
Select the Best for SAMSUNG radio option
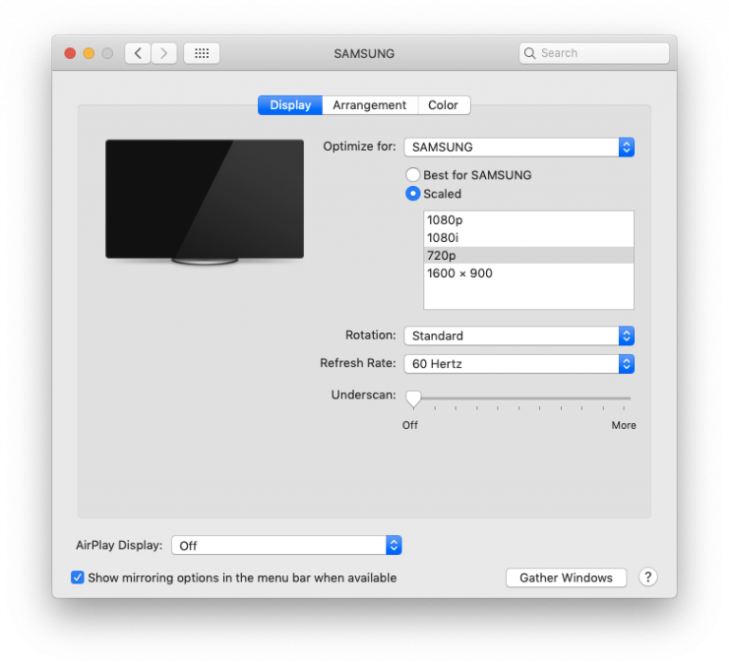(413, 175)
